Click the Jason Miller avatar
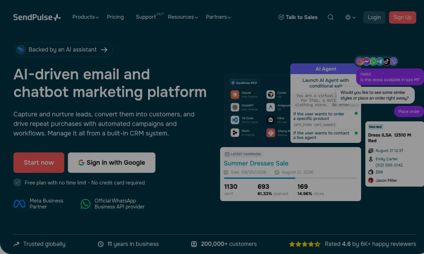The image size is (424, 254). click(x=371, y=180)
